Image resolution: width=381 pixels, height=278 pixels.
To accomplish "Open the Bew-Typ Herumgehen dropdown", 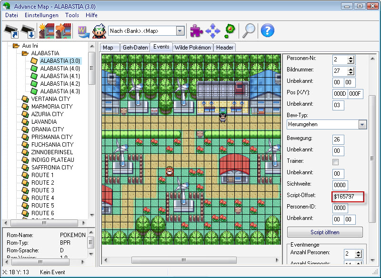I will point(362,125).
